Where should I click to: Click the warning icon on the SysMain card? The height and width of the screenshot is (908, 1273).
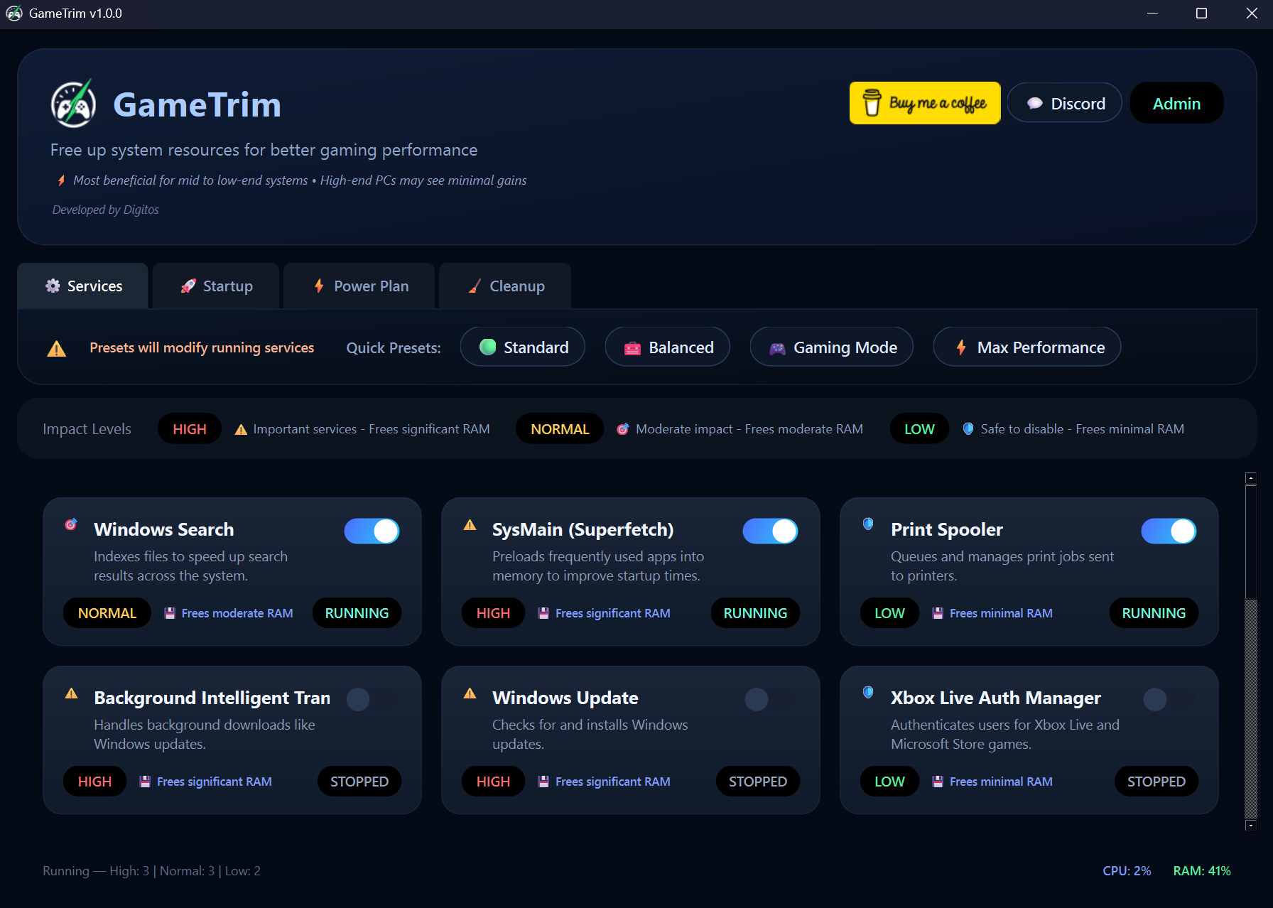[470, 525]
